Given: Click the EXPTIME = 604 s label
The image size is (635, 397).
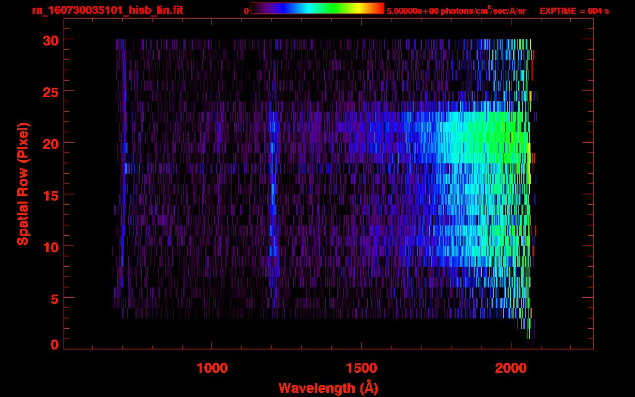Looking at the screenshot, I should (x=574, y=11).
